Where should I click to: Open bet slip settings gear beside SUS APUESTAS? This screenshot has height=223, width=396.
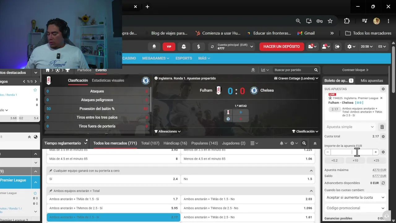[383, 89]
